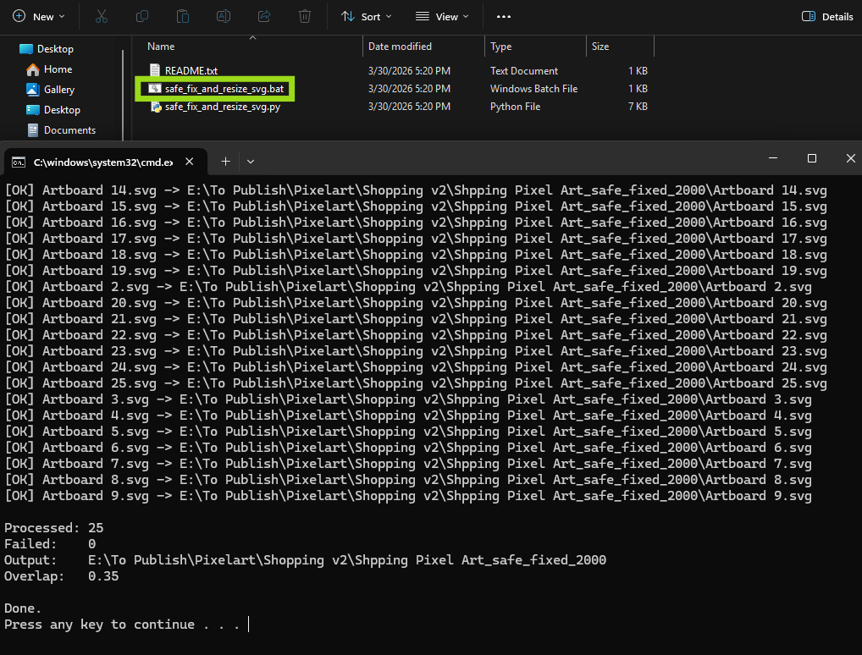
Task: Click the Cut scissors icon
Action: coord(102,16)
